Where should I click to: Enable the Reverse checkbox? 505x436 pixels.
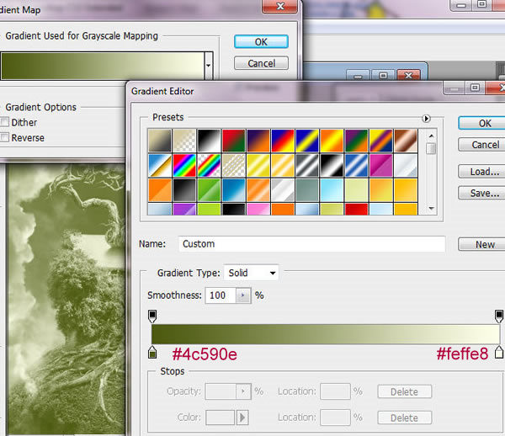[4, 137]
